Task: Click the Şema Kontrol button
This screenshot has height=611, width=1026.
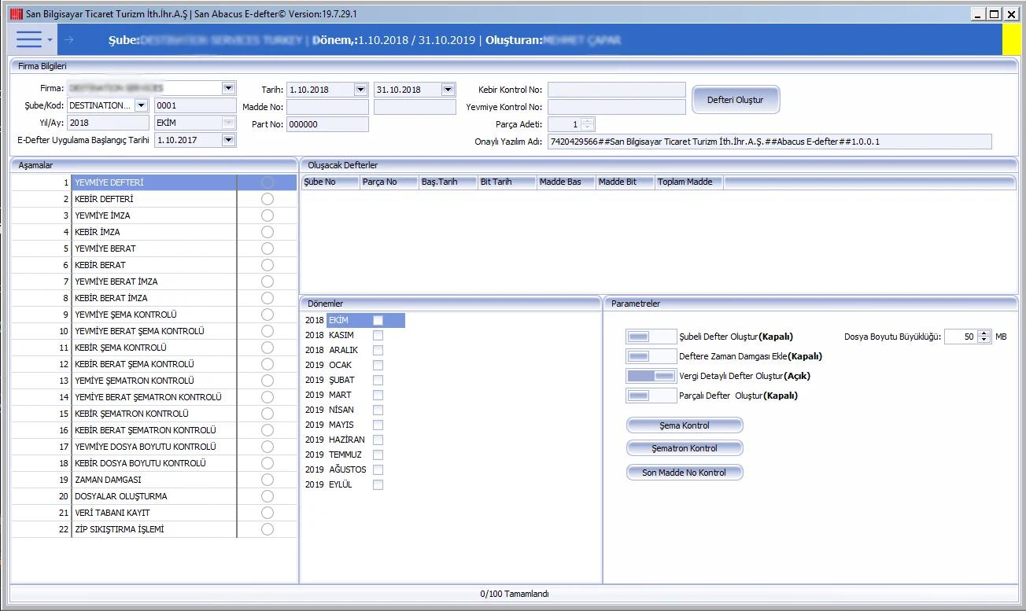Action: click(685, 425)
